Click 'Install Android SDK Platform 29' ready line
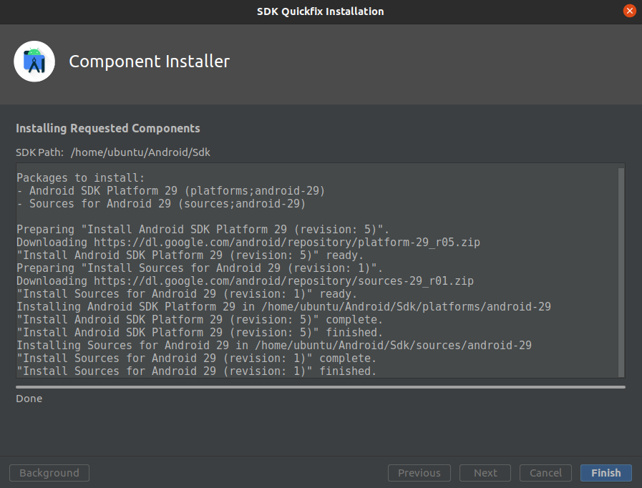 pos(190,255)
